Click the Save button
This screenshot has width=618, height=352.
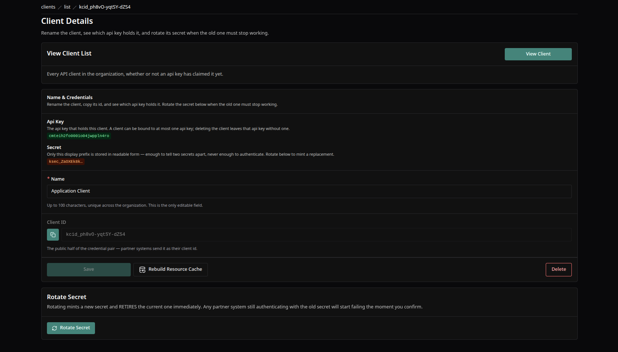pos(89,270)
